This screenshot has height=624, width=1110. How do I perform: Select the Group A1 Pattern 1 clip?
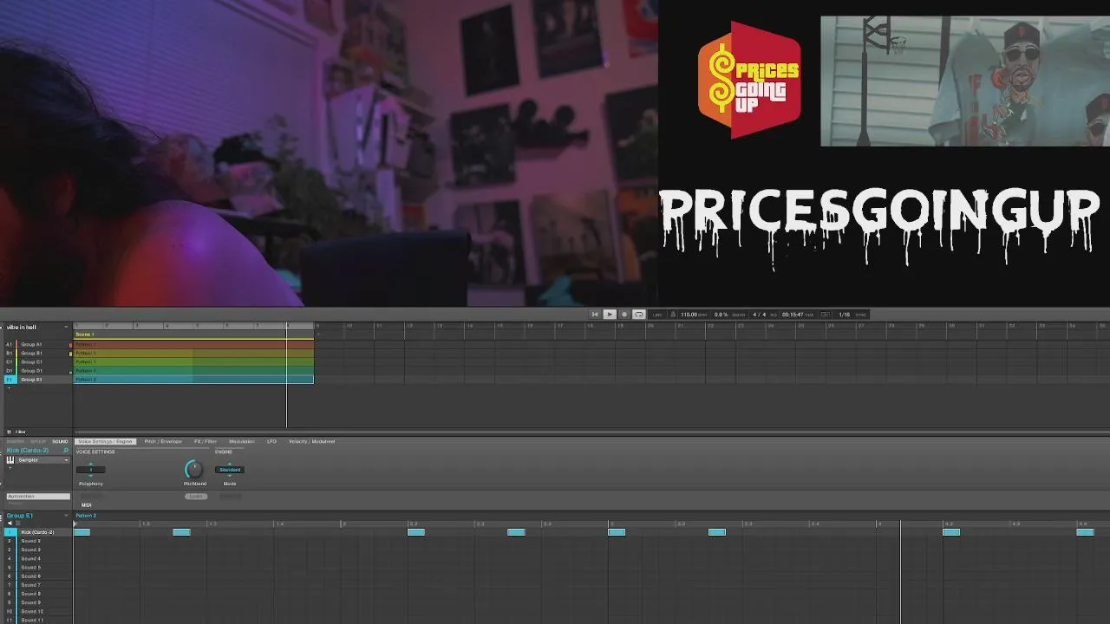(x=193, y=344)
